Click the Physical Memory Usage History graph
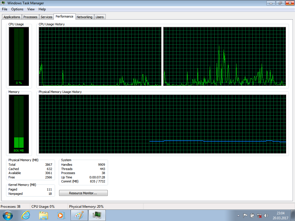295x221 pixels. pos(162,124)
